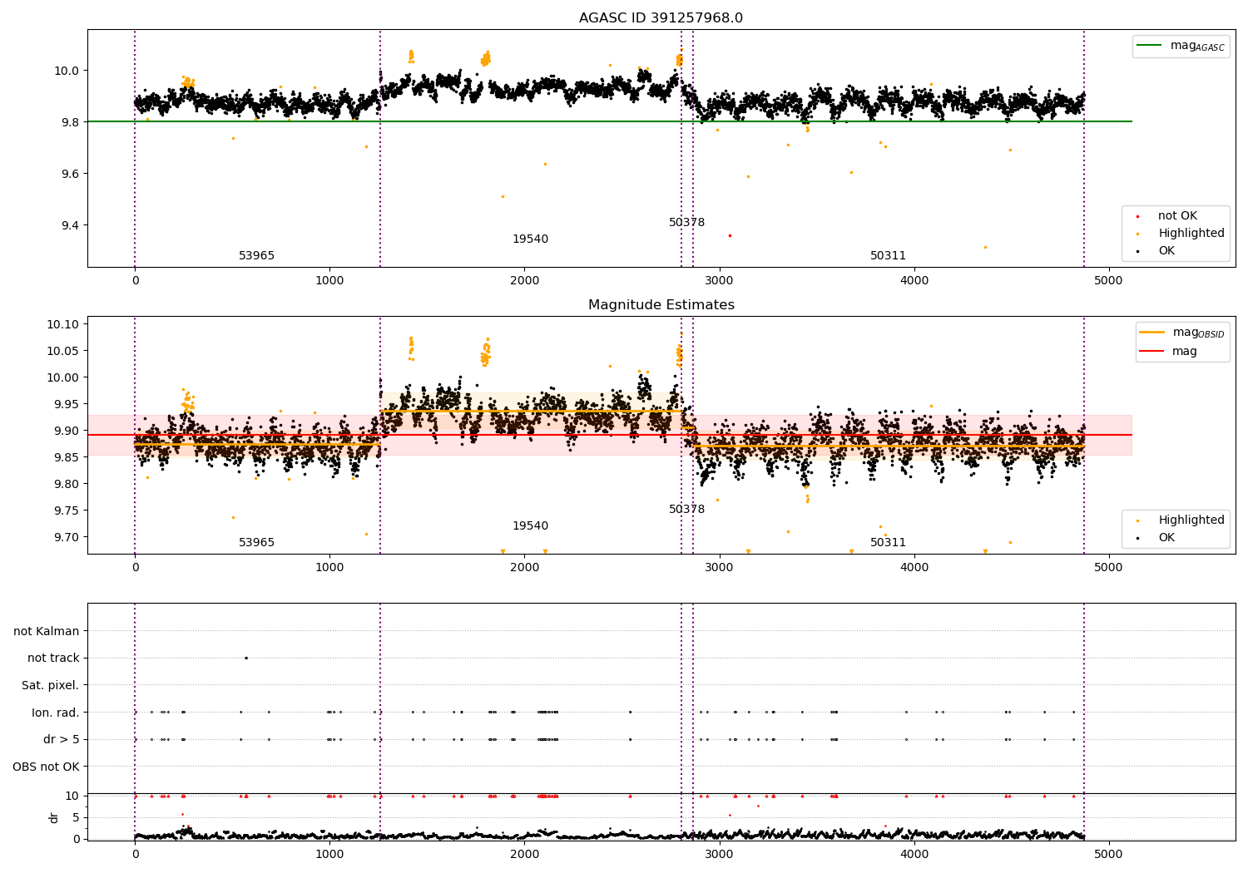1248x873 pixels.
Task: Click the 'OBS not OK' row label
Action: point(47,767)
